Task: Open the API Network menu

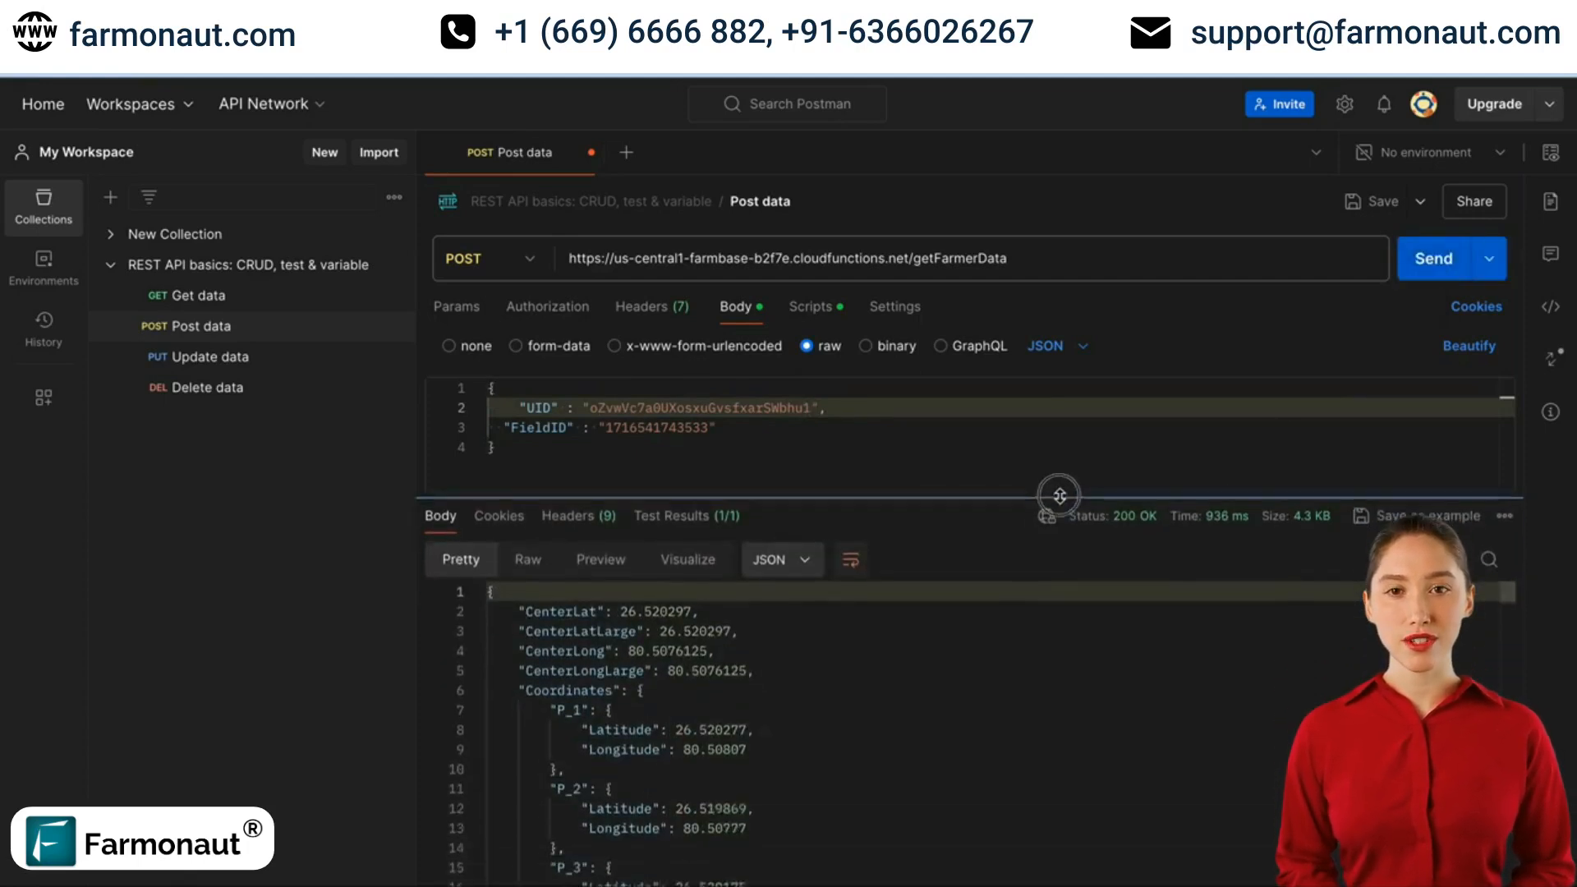Action: click(x=272, y=103)
